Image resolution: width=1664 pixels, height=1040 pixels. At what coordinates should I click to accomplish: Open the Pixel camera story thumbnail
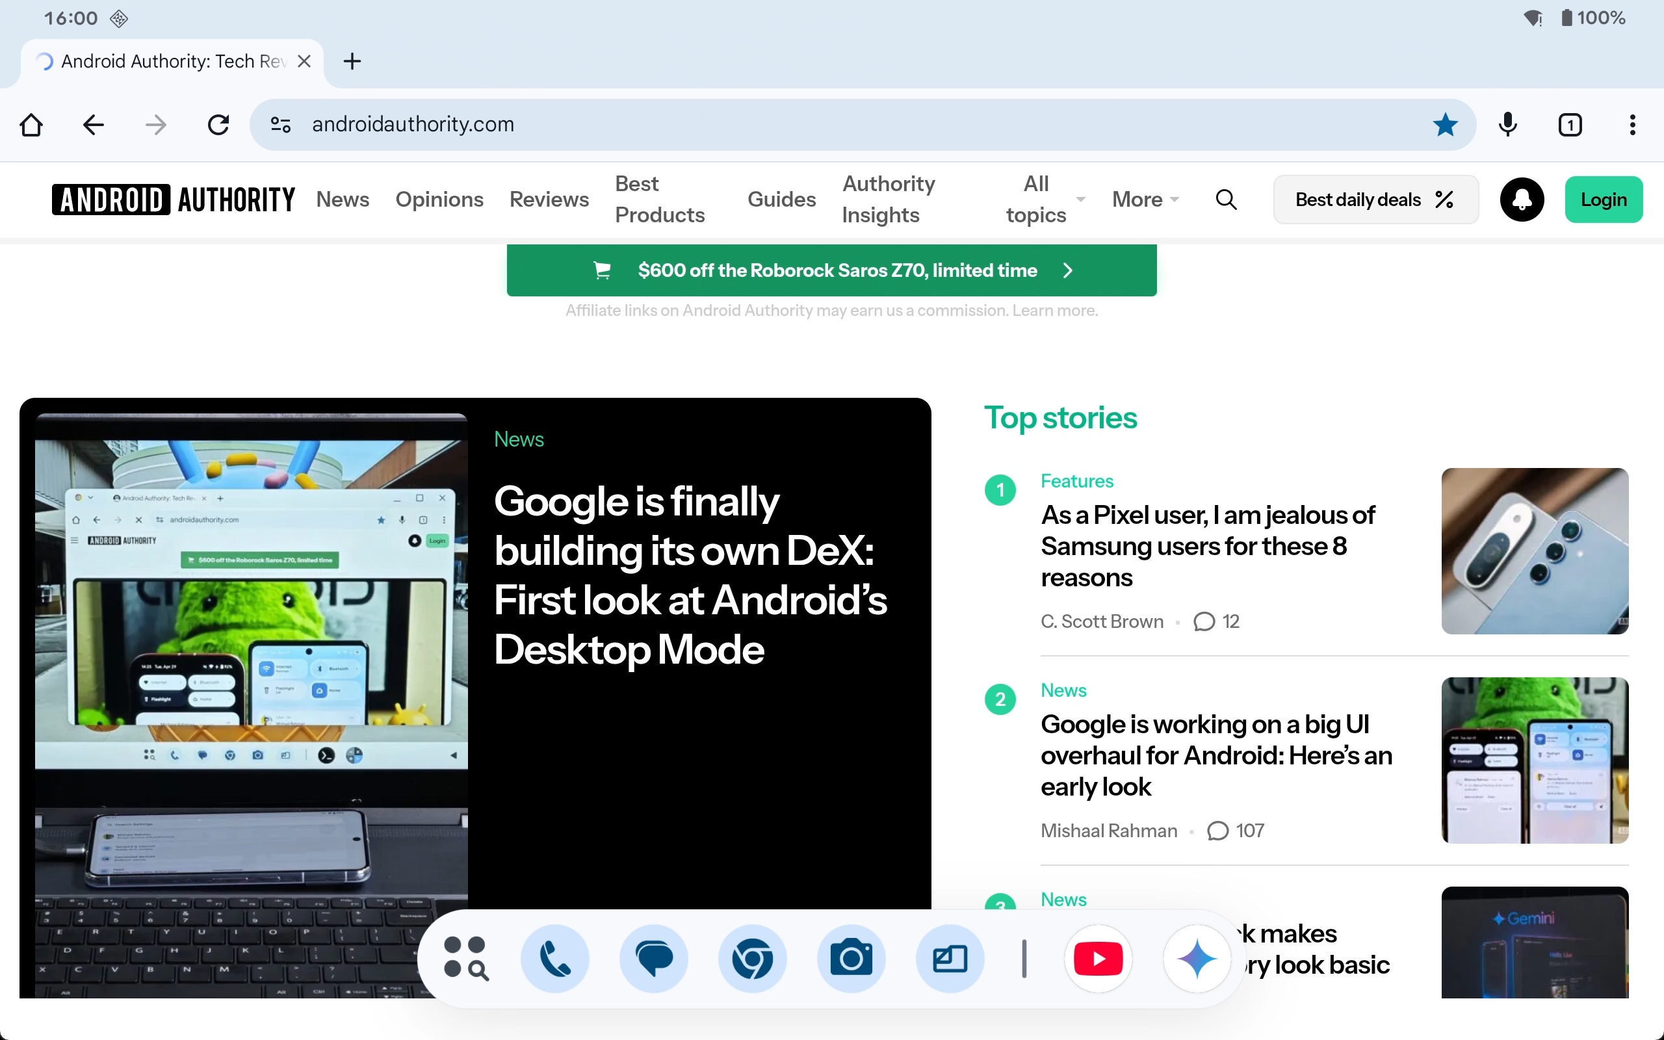pos(1534,551)
